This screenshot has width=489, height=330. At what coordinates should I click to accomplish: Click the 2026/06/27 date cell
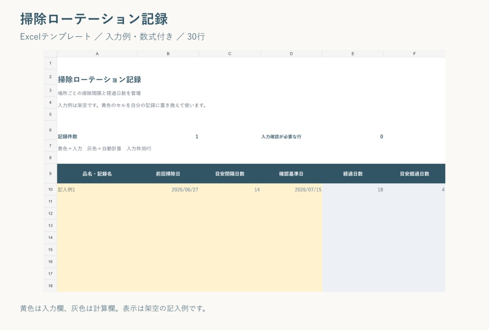tap(168, 189)
